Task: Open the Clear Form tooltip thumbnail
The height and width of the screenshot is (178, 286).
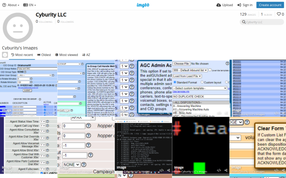Action: [258, 145]
